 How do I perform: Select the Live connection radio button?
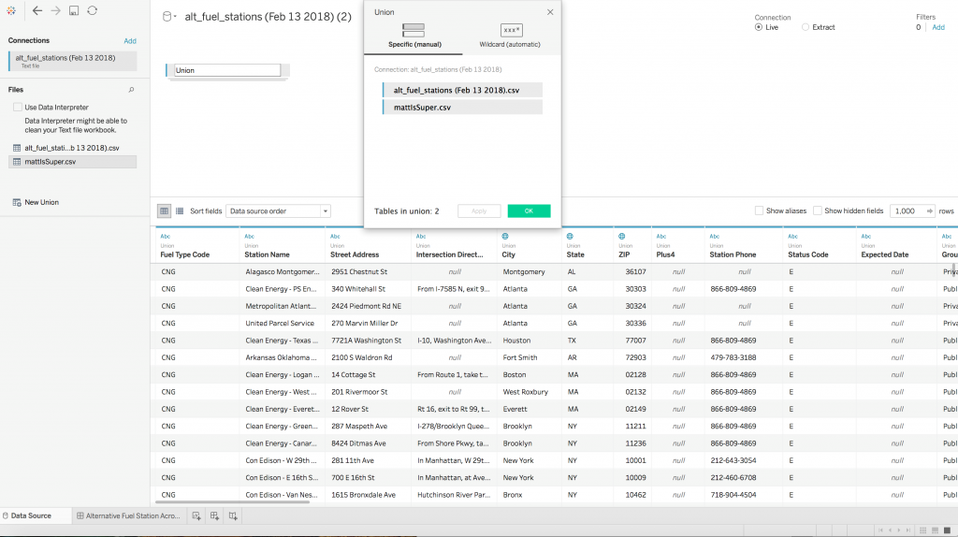(758, 27)
